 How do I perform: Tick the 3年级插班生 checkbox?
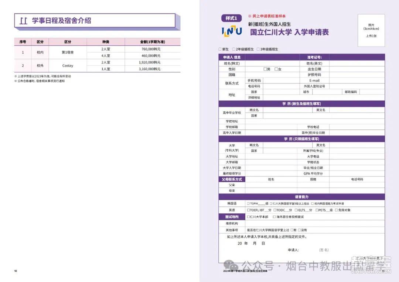click(x=258, y=49)
